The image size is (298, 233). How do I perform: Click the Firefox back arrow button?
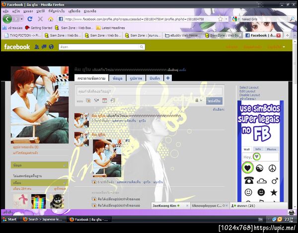[7, 19]
